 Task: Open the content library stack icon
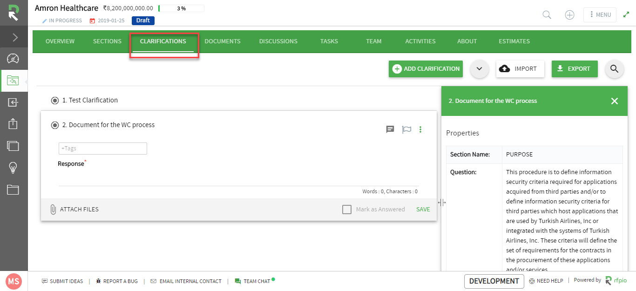(13, 146)
